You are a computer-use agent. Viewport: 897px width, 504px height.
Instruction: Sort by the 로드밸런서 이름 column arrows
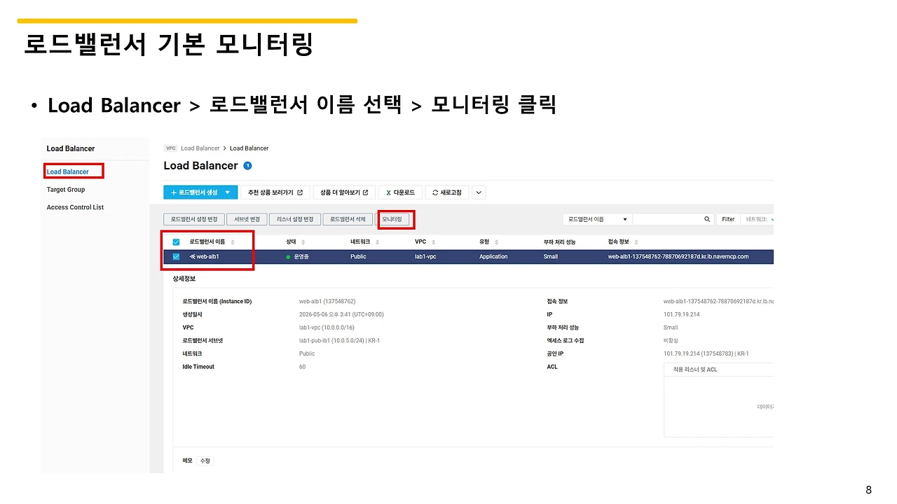click(x=232, y=242)
